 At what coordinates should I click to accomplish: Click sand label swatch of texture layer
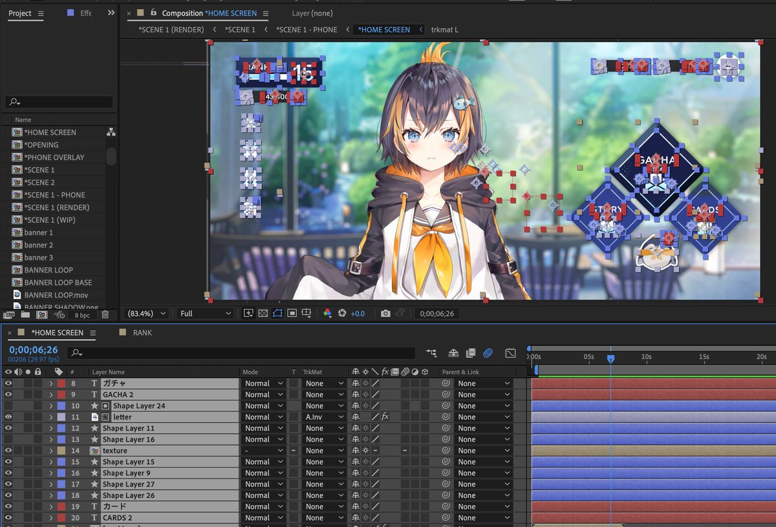(x=61, y=451)
